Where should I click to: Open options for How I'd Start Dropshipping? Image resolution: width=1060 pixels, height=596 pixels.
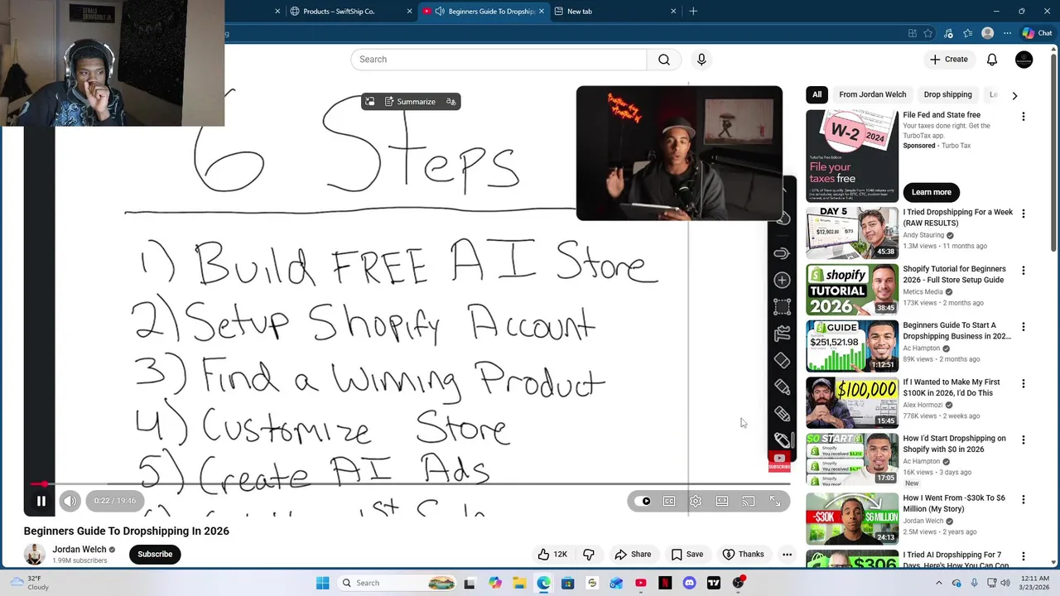pos(1024,440)
